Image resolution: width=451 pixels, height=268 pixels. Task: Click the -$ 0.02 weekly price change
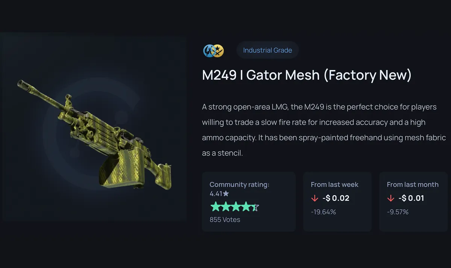pos(336,198)
